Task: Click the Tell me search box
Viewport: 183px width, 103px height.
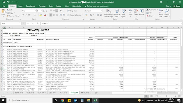Action: click(x=97, y=6)
